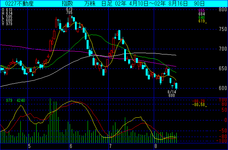
Task: Click the chart title 0227不動産
Action: [x=19, y=4]
